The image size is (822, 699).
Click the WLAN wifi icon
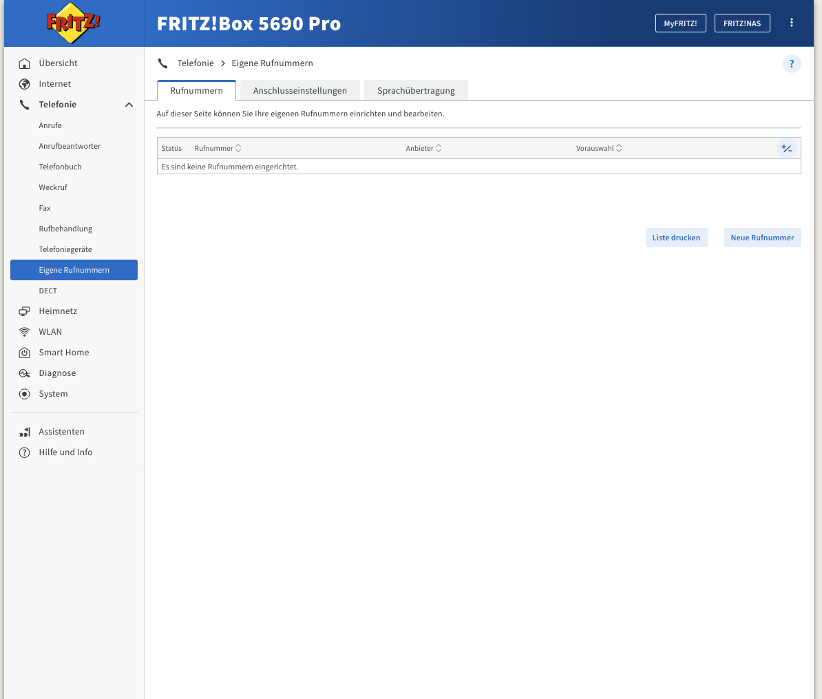pyautogui.click(x=24, y=332)
